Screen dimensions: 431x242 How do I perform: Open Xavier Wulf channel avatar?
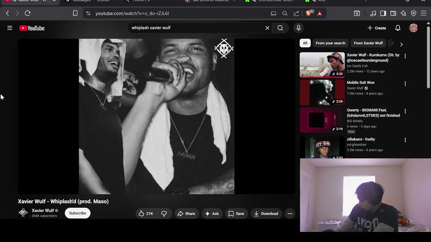click(x=23, y=213)
